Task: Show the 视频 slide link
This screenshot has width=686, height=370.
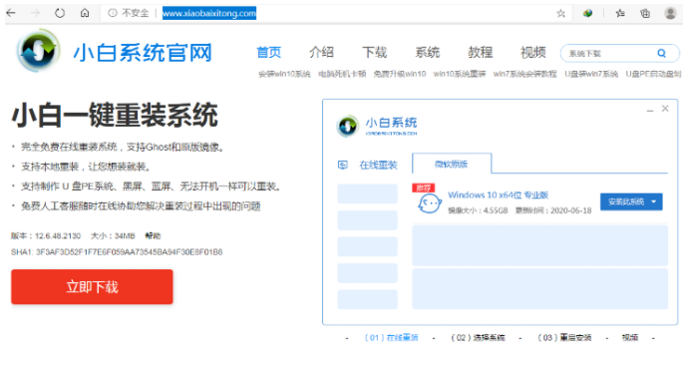Action: pyautogui.click(x=630, y=338)
